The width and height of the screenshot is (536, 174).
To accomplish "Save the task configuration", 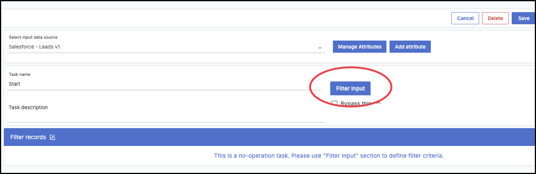I will (x=523, y=18).
